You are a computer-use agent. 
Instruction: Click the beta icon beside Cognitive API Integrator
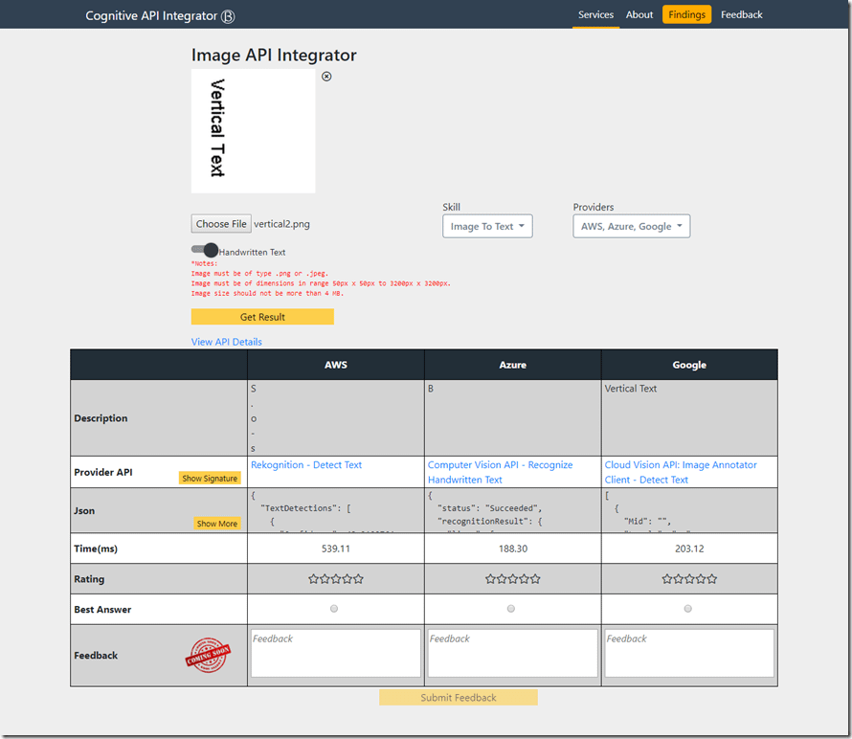click(228, 16)
